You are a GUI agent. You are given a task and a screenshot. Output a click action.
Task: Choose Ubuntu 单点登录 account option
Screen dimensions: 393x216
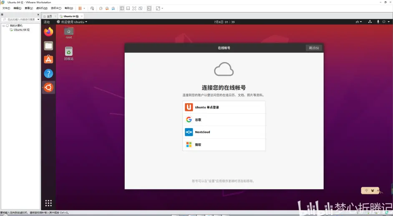tap(224, 107)
